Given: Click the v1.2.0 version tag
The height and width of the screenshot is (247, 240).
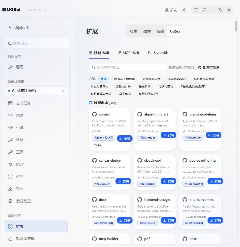Looking at the screenshot, I should 97,145.
